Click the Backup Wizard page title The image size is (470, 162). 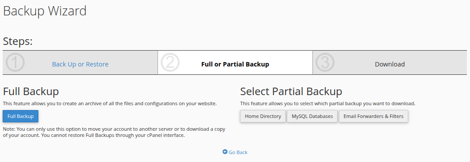pos(45,11)
